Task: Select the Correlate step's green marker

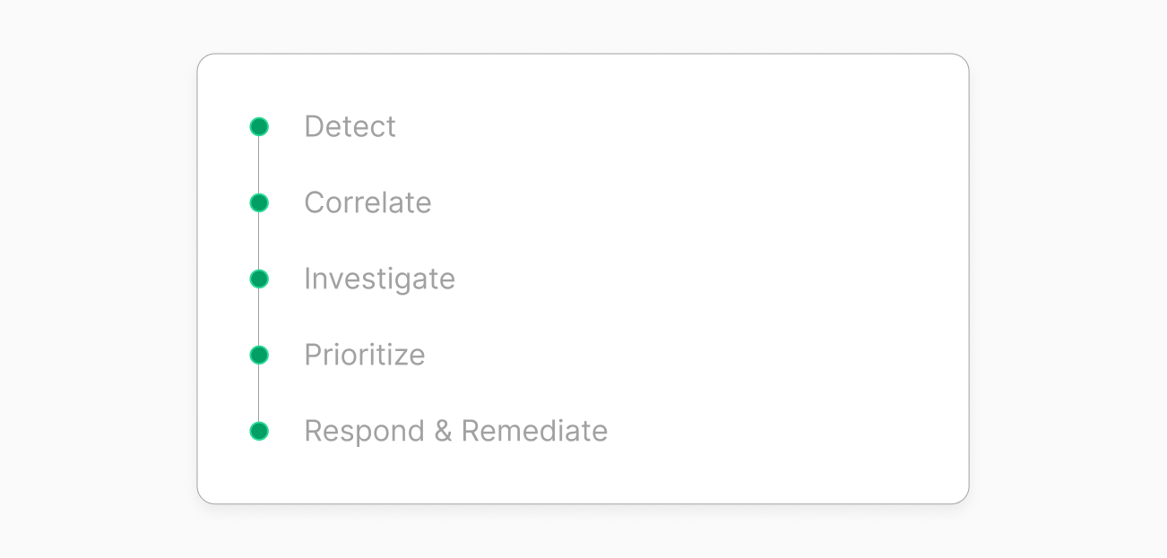Action: tap(259, 203)
